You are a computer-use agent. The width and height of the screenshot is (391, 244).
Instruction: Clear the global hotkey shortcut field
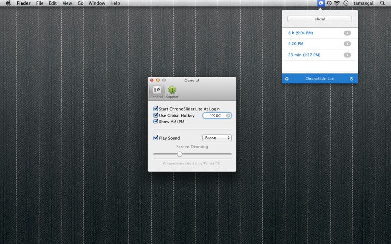click(x=228, y=116)
